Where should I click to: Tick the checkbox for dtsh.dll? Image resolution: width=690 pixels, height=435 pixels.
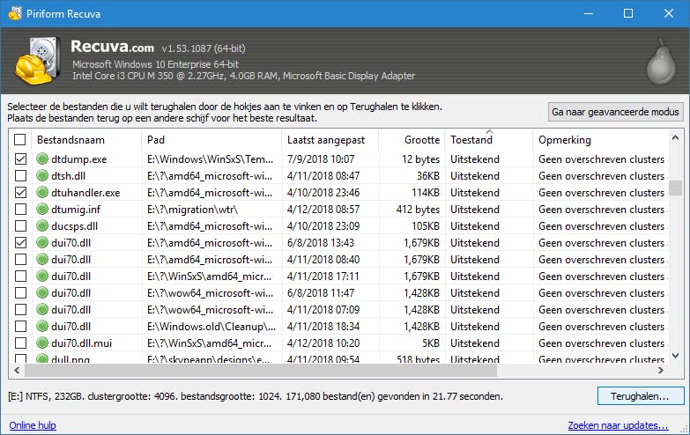click(x=20, y=176)
